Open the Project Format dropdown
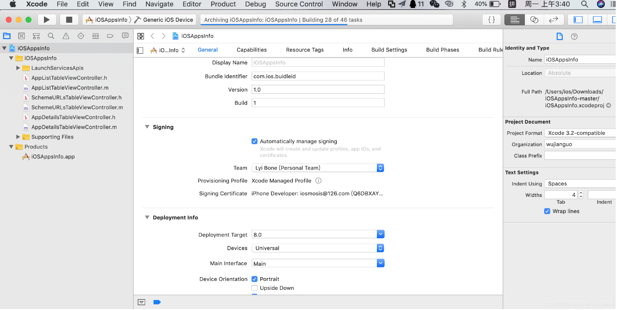617x310 pixels. (x=580, y=133)
